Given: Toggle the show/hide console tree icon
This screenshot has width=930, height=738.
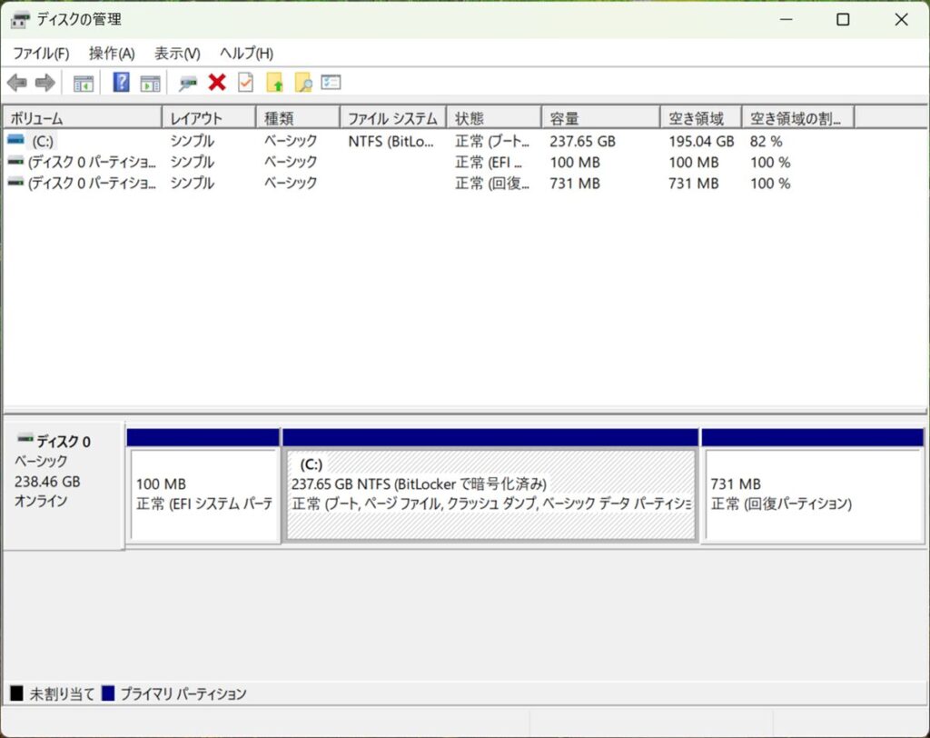Looking at the screenshot, I should [x=84, y=83].
